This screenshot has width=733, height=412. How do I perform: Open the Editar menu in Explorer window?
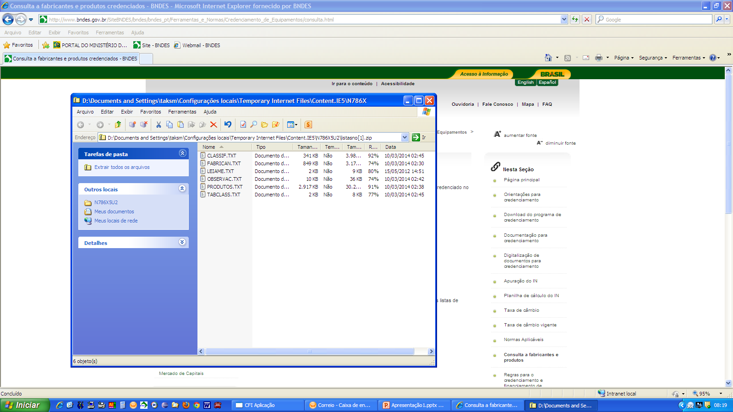pyautogui.click(x=107, y=112)
